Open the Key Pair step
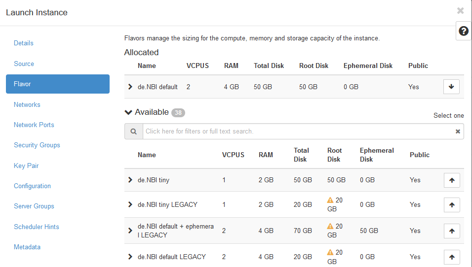 [26, 166]
